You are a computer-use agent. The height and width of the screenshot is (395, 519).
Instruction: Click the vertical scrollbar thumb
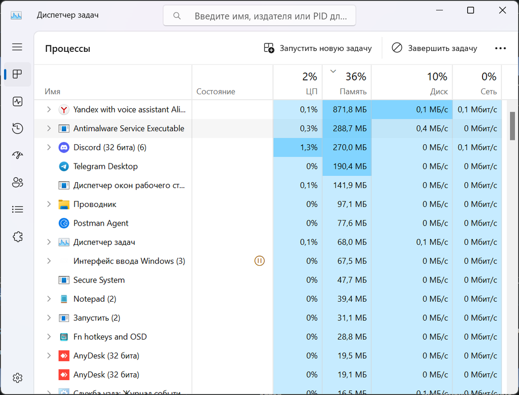513,126
